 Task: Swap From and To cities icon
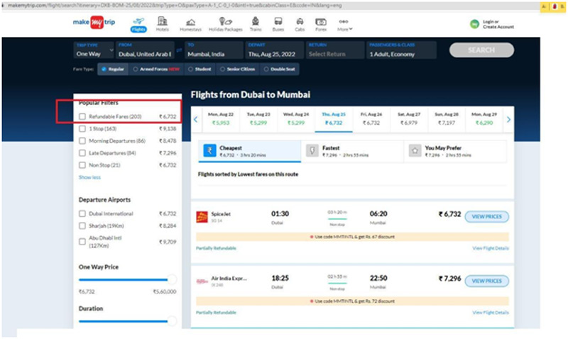[179, 50]
